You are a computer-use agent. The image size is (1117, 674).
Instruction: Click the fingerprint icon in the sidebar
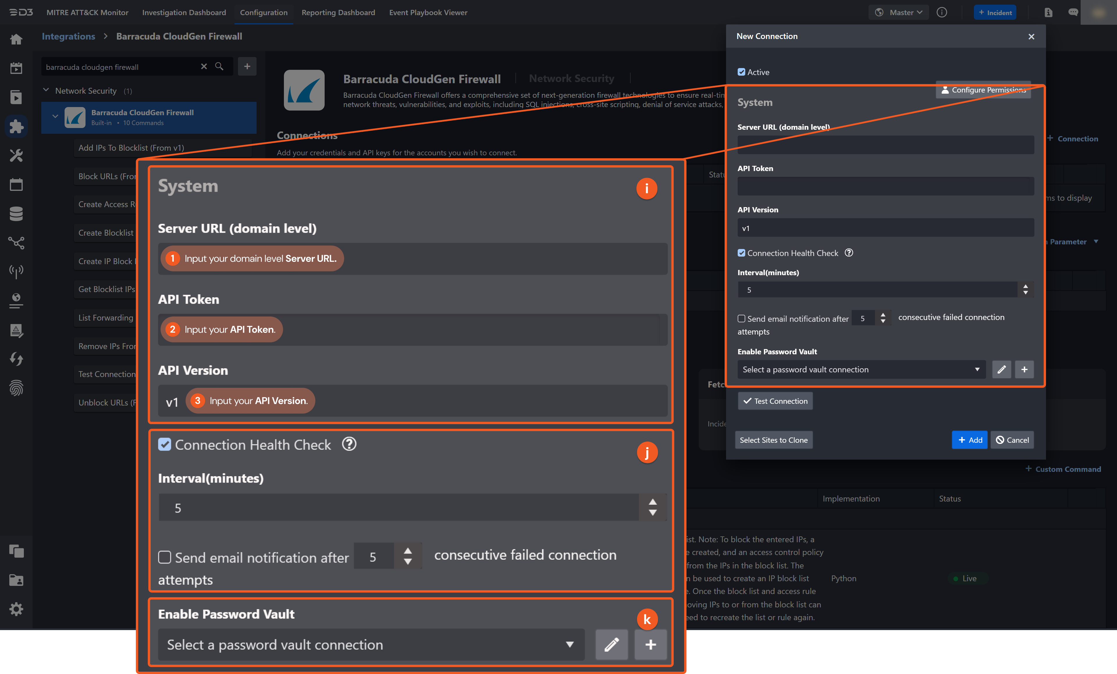[x=16, y=388]
